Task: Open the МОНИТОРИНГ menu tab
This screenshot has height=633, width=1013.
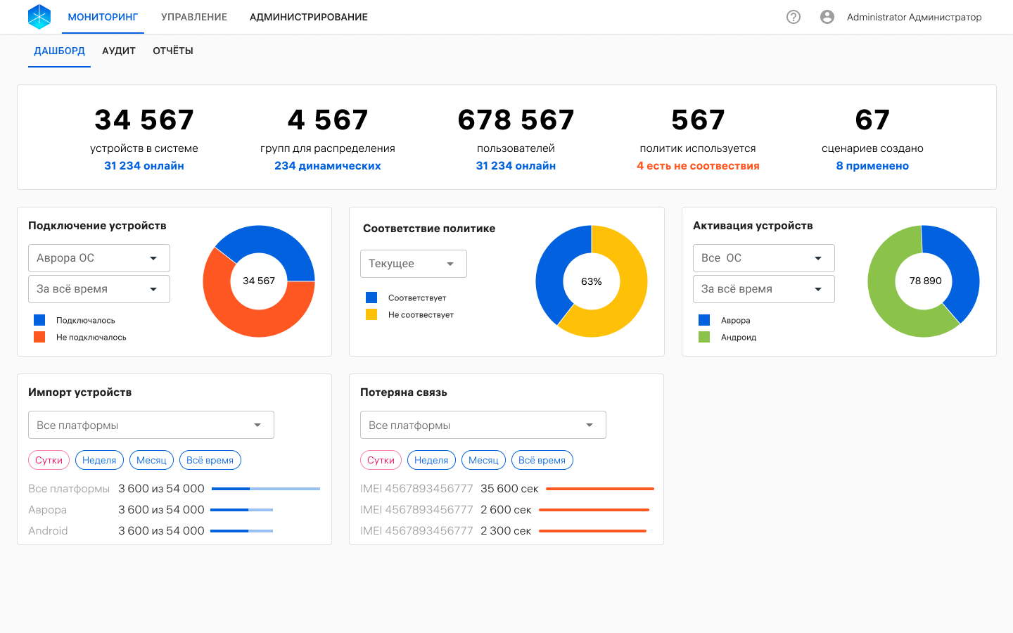Action: [103, 17]
